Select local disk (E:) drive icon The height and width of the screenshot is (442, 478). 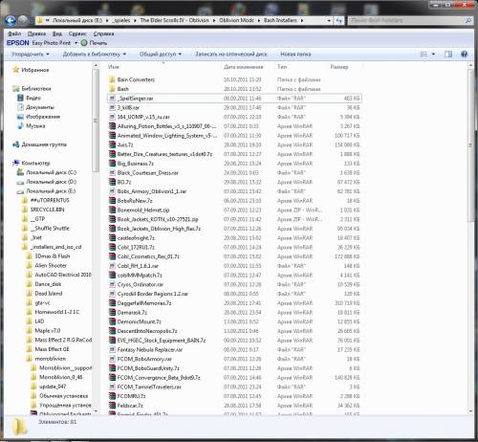tap(20, 191)
